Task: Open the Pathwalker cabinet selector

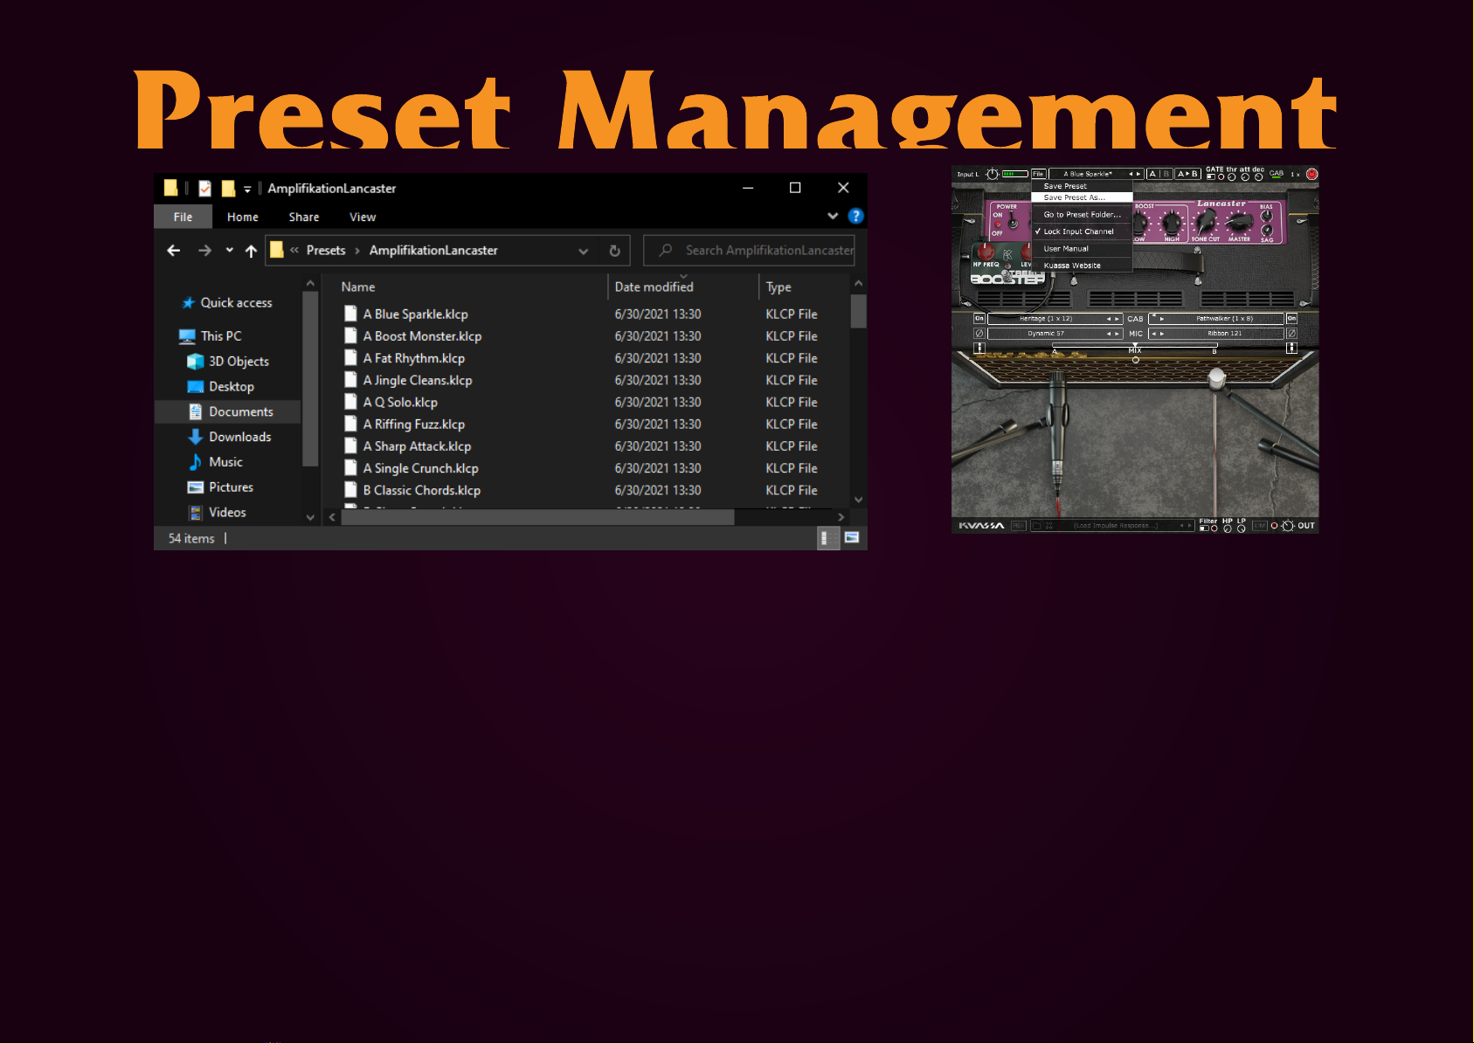Action: click(1216, 319)
